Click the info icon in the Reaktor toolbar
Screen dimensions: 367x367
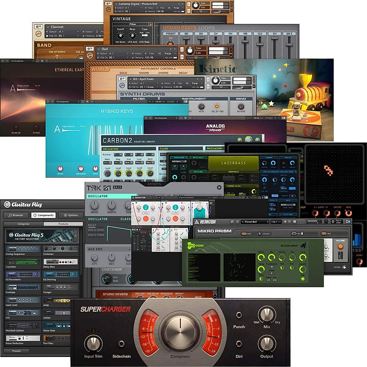(x=294, y=221)
